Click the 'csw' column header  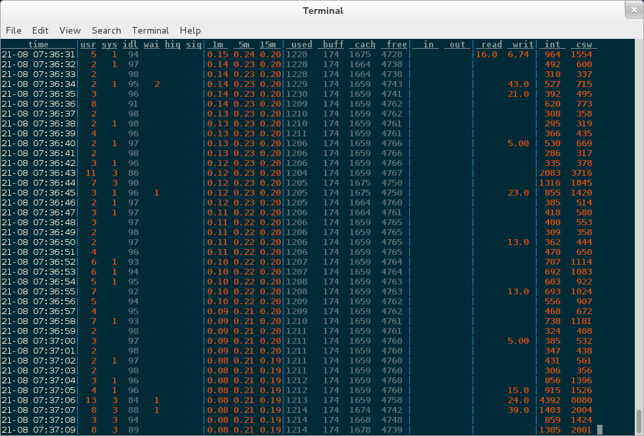coord(584,44)
